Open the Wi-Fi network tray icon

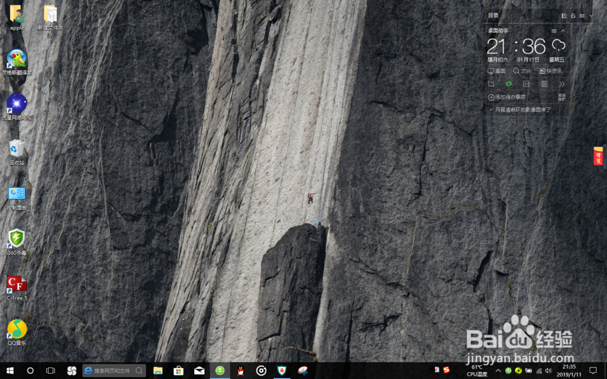click(539, 371)
